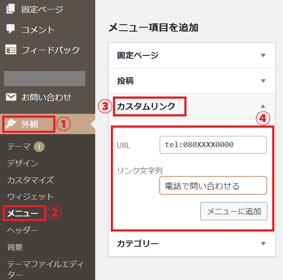Screen dimensions: 283x280
Task: Open コメント in the sidebar menu
Action: coord(38,29)
